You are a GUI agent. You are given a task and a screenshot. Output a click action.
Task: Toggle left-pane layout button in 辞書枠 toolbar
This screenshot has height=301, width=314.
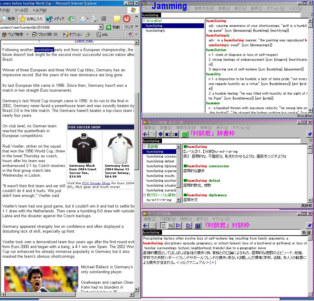click(168, 134)
